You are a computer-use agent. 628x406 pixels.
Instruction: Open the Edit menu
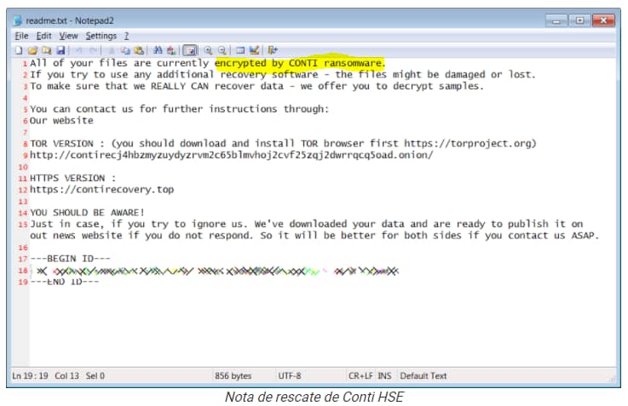click(x=43, y=36)
